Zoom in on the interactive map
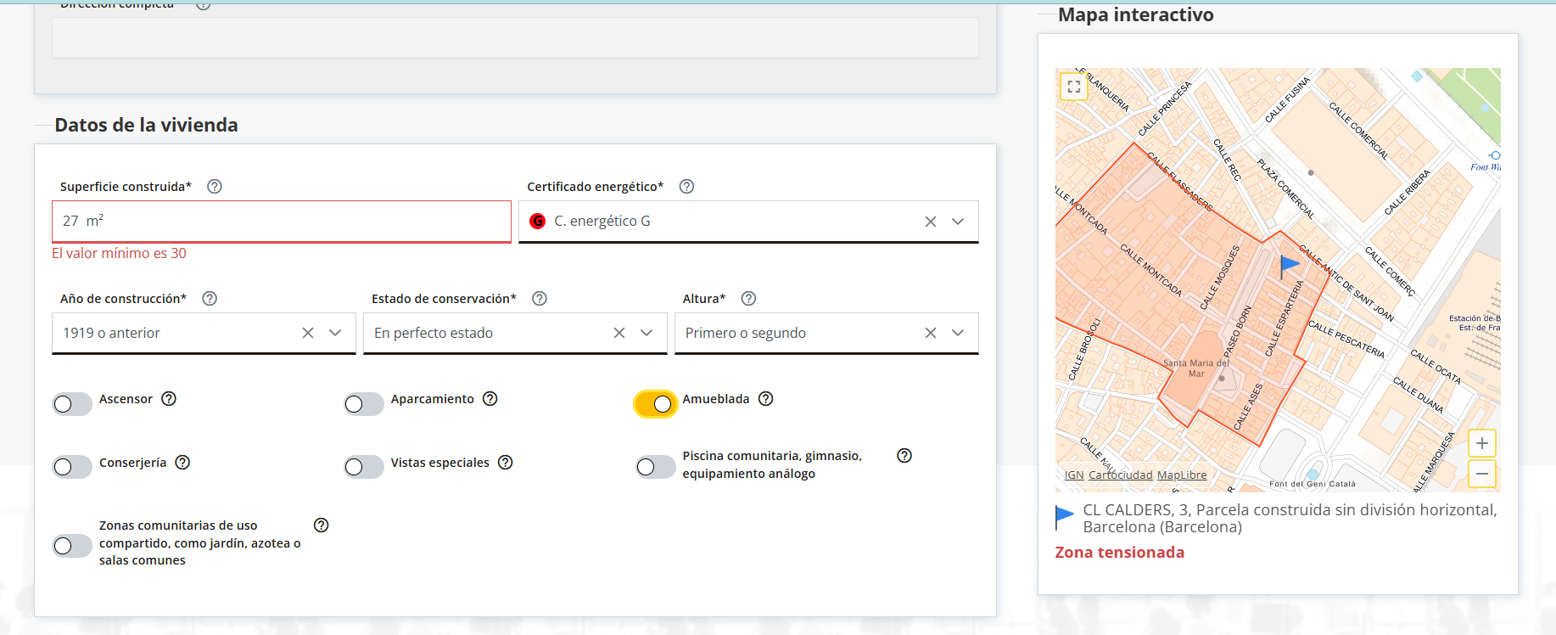1556x635 pixels. pos(1482,443)
